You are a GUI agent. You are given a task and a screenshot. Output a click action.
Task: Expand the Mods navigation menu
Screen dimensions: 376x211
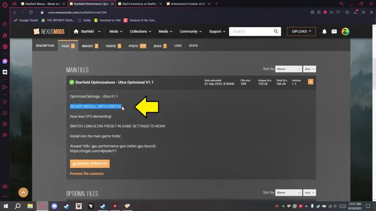click(x=116, y=32)
